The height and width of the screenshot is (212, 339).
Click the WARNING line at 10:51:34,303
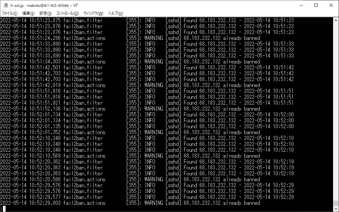pyautogui.click(x=130, y=62)
